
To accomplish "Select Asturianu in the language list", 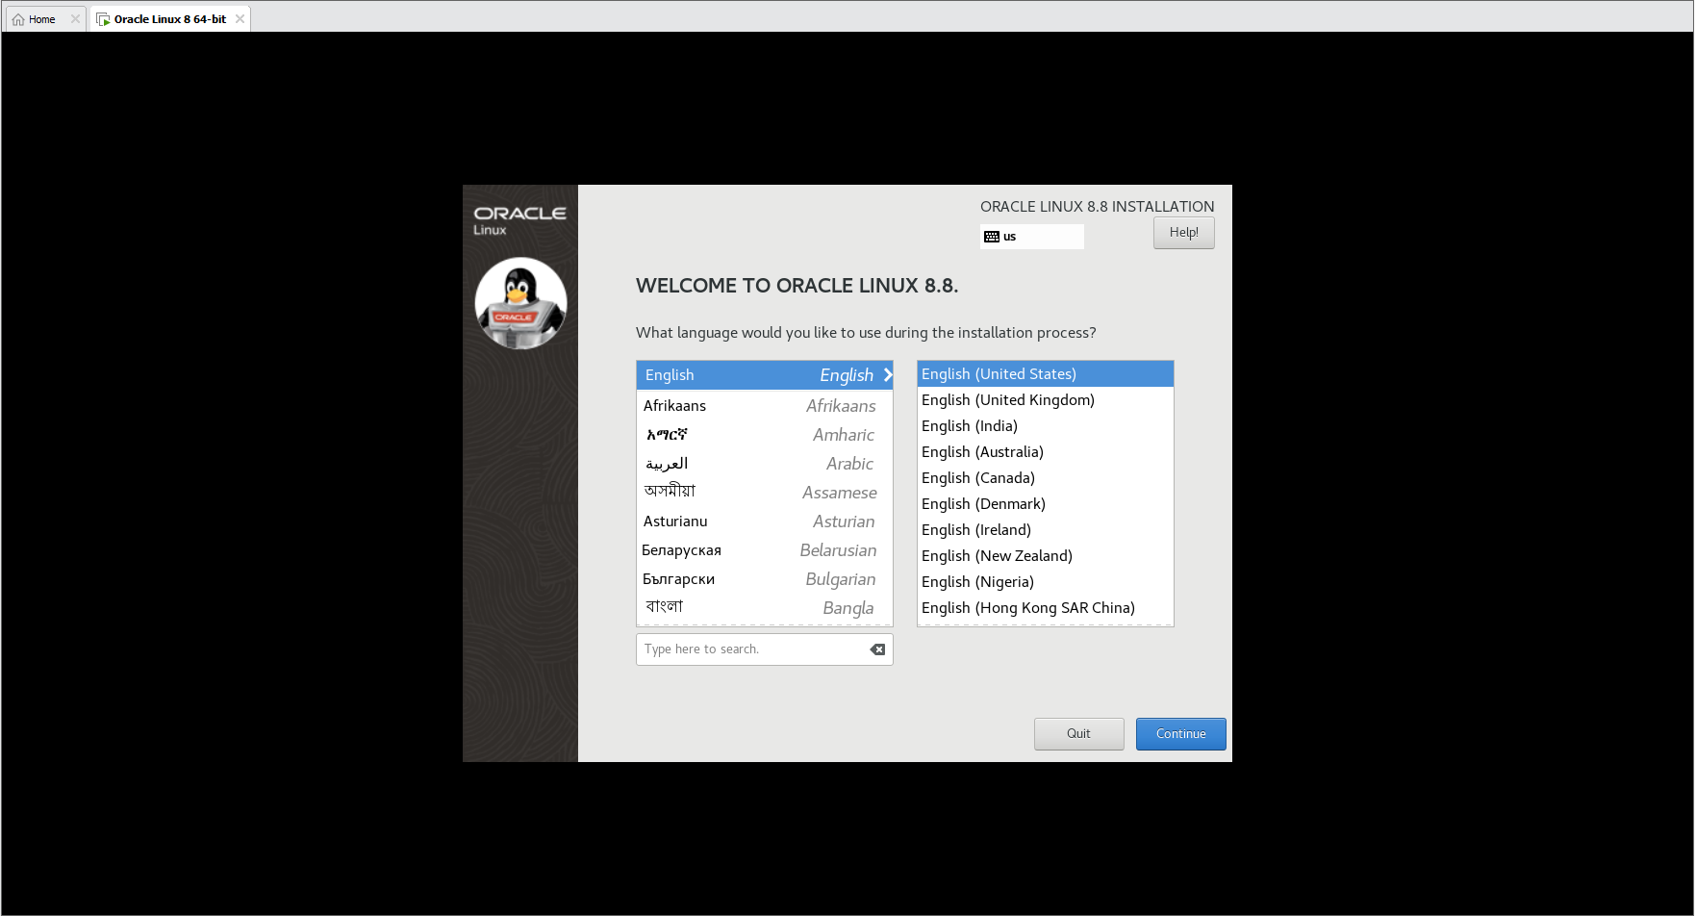I will click(x=764, y=522).
